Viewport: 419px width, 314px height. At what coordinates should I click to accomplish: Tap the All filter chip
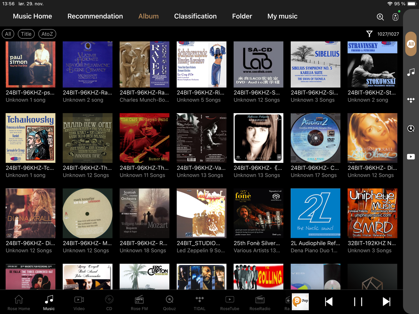tap(8, 34)
